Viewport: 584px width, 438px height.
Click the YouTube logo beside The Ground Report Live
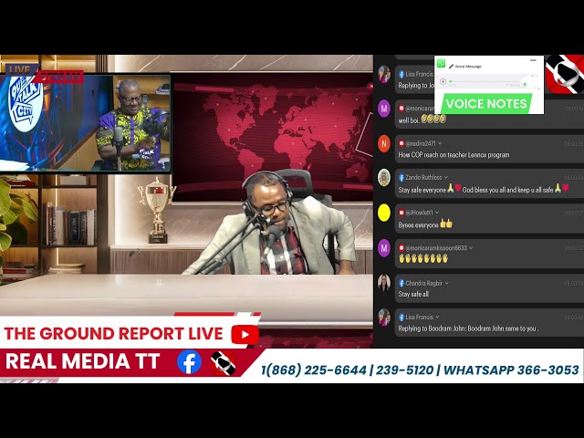click(x=245, y=334)
